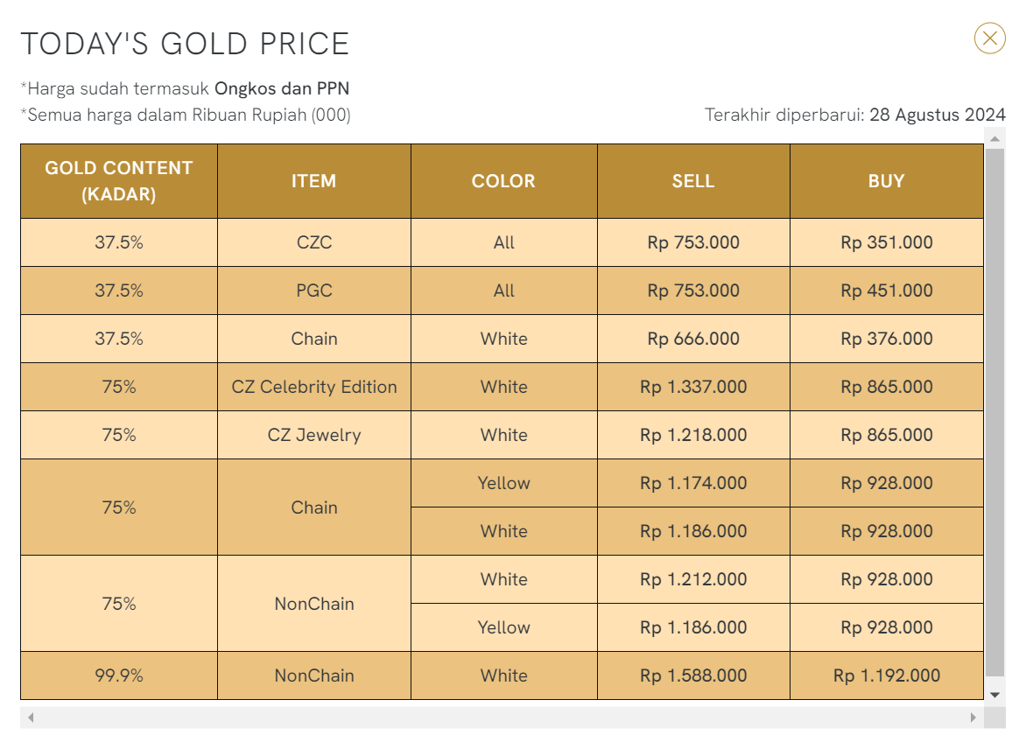1033x749 pixels.
Task: Click the Rp 1.588.000 sell price
Action: pyautogui.click(x=693, y=675)
